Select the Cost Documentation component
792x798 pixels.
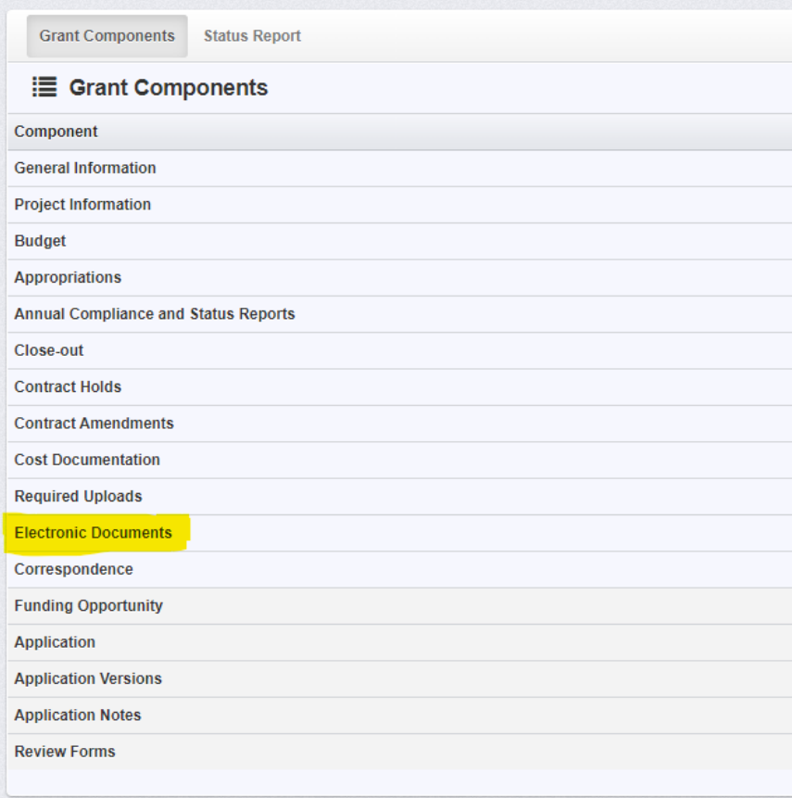[x=85, y=460]
